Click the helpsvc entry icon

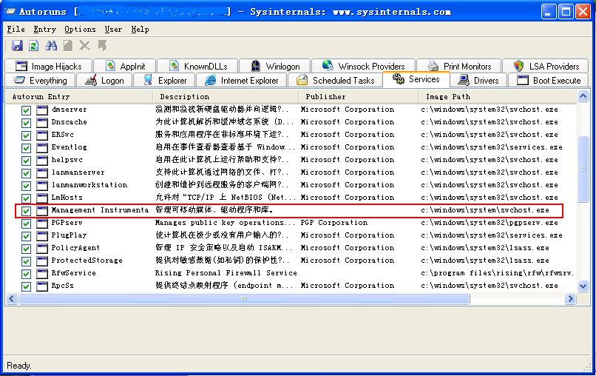42,161
